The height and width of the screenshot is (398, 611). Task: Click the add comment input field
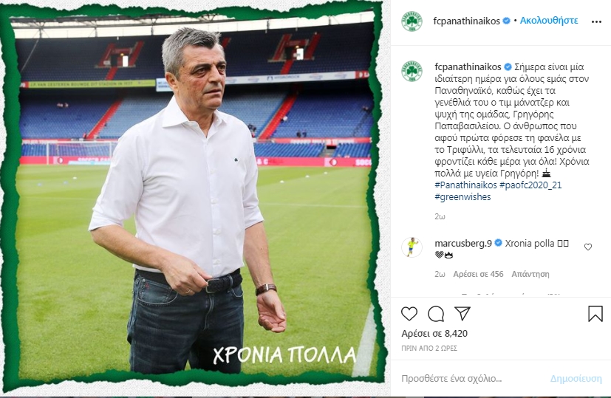pos(471,379)
